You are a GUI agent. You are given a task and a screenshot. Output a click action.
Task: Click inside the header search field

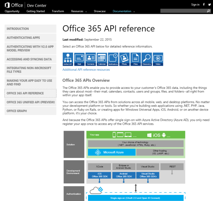(183, 11)
